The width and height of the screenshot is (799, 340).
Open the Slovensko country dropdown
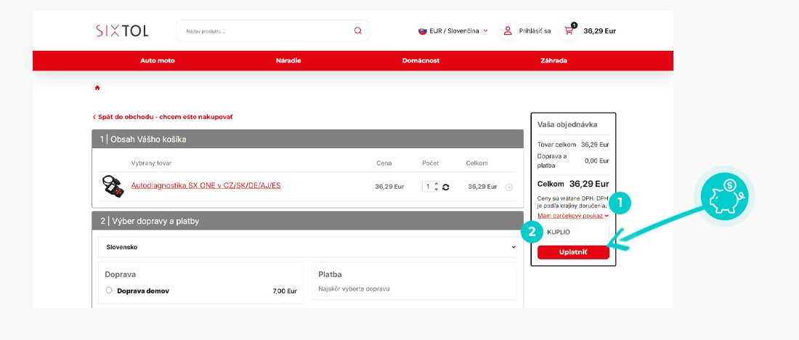pyautogui.click(x=307, y=247)
